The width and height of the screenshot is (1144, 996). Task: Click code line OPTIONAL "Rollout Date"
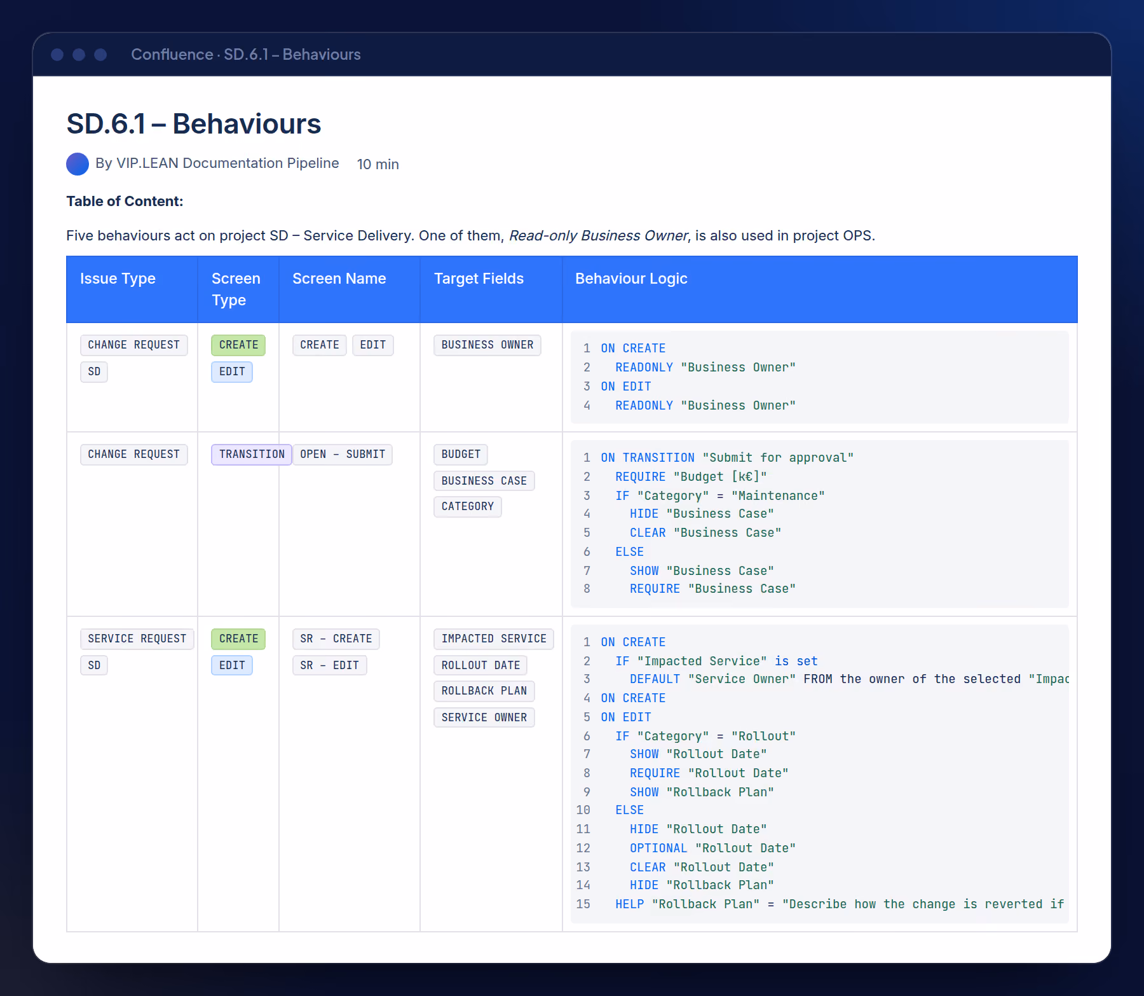click(x=712, y=848)
